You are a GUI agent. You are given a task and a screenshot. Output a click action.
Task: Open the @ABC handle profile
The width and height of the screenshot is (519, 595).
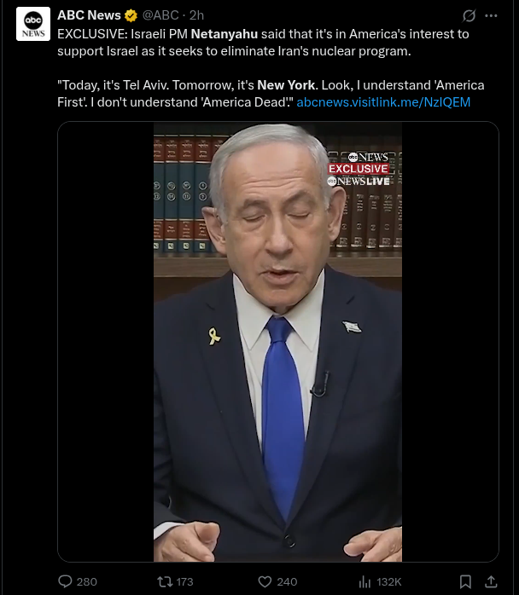[160, 15]
